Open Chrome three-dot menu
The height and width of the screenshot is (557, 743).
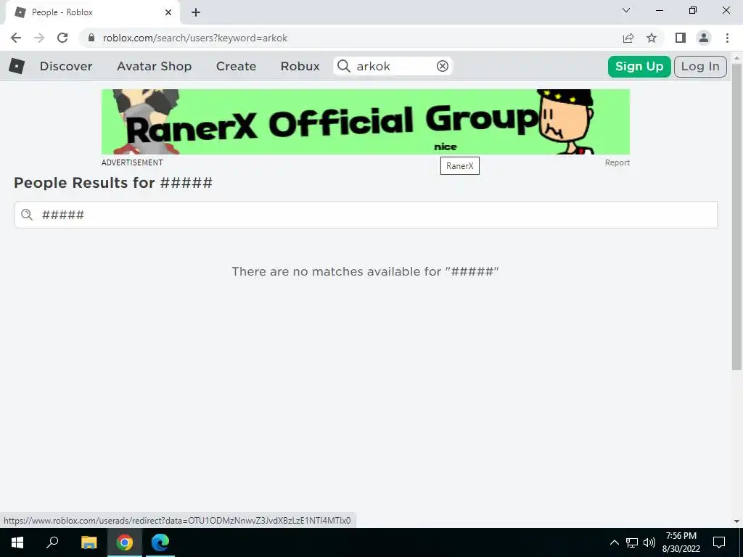[x=727, y=38]
